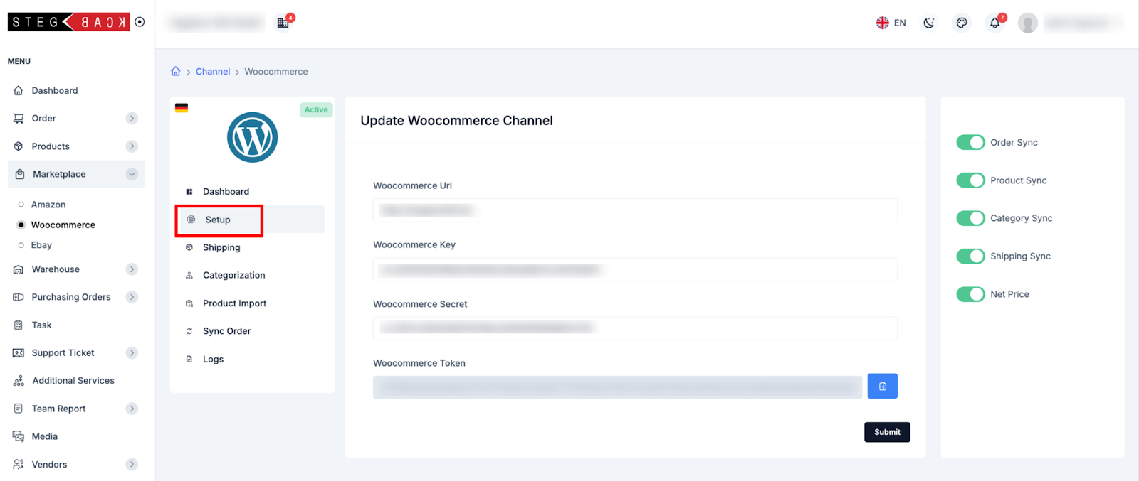
Task: Expand Purchasing Orders chevron
Action: click(x=132, y=297)
